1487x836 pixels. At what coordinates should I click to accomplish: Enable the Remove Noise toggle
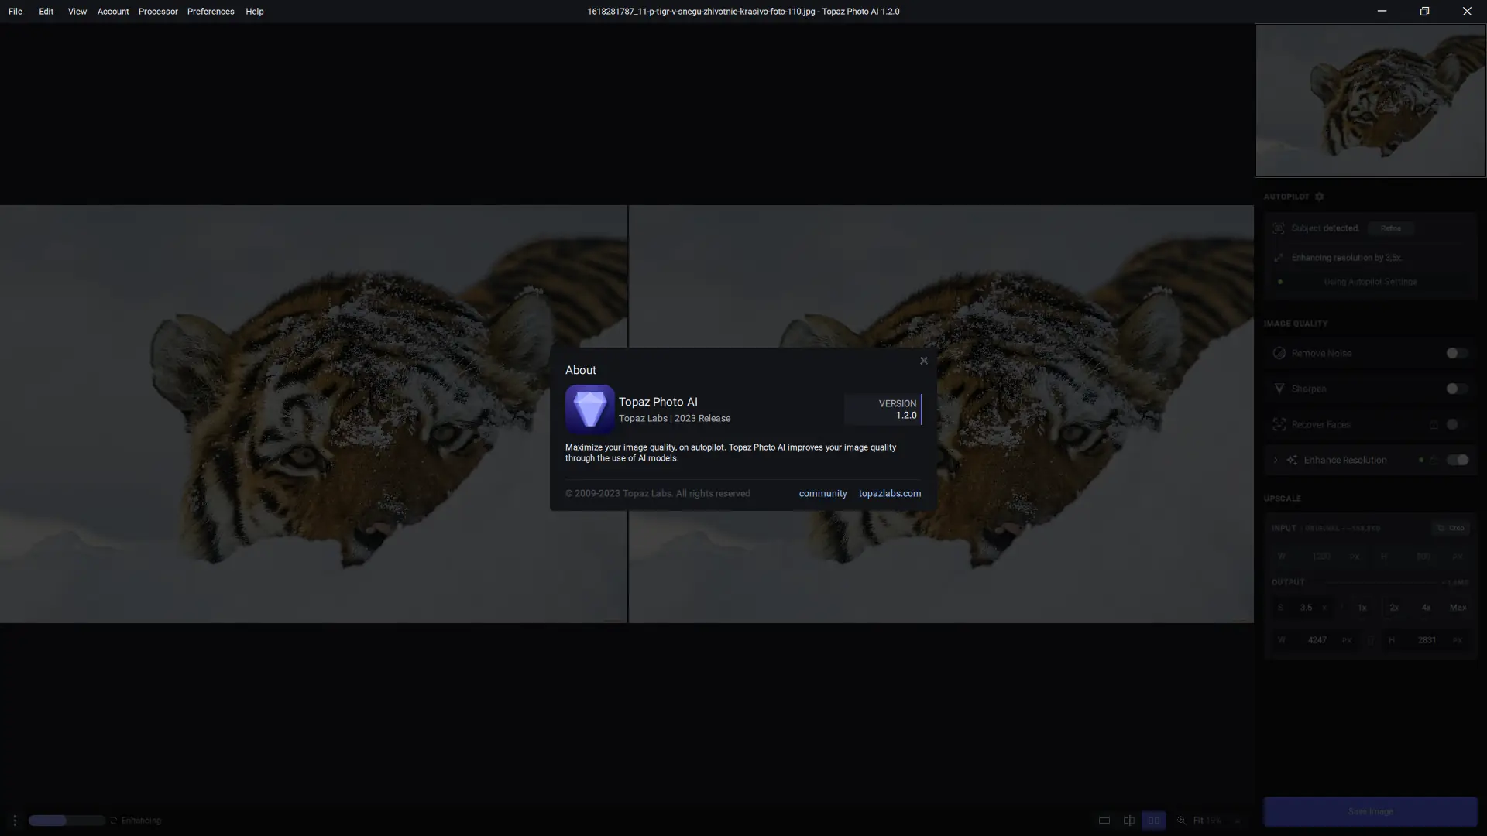[x=1456, y=353]
